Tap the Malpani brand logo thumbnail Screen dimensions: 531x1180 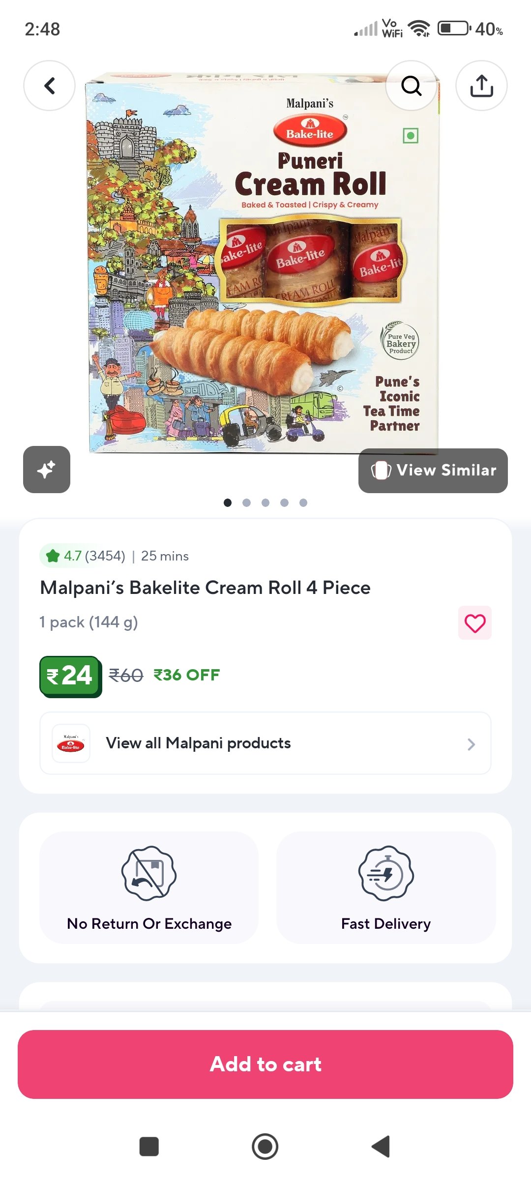point(71,743)
